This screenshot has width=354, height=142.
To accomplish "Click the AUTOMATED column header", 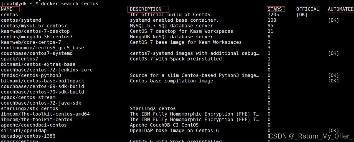I will pos(340,9).
